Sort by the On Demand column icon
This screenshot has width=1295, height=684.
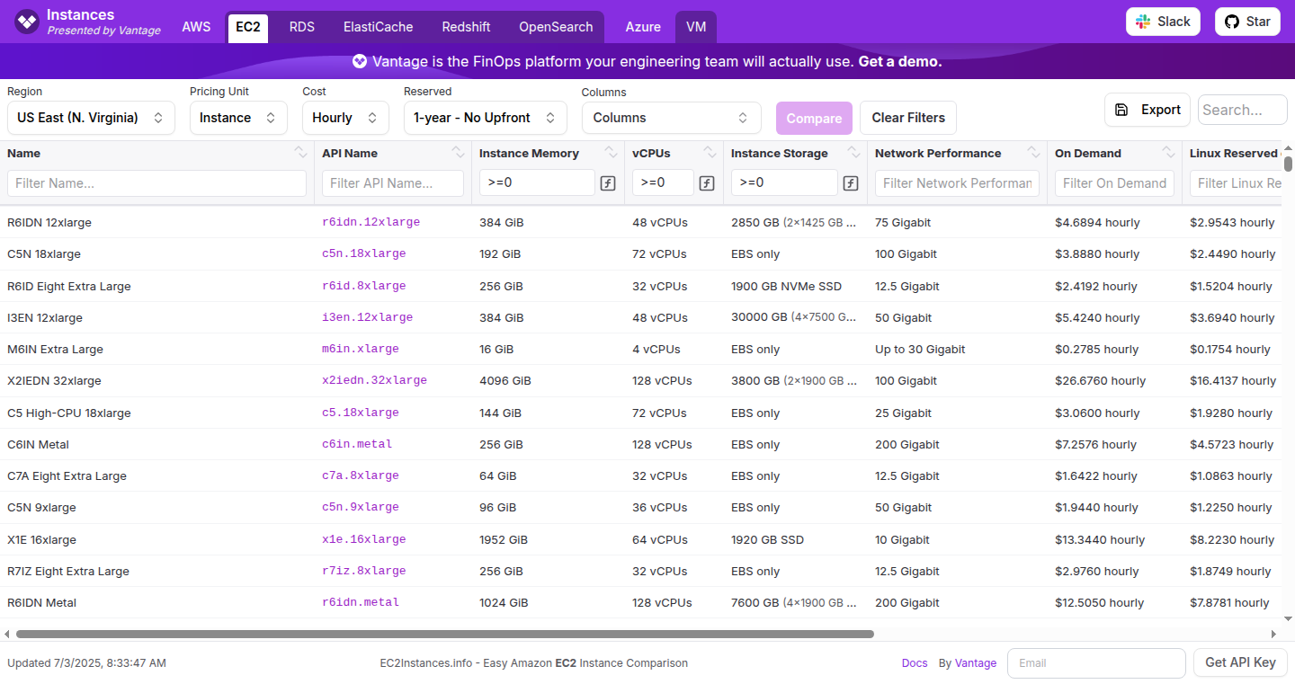pos(1169,153)
